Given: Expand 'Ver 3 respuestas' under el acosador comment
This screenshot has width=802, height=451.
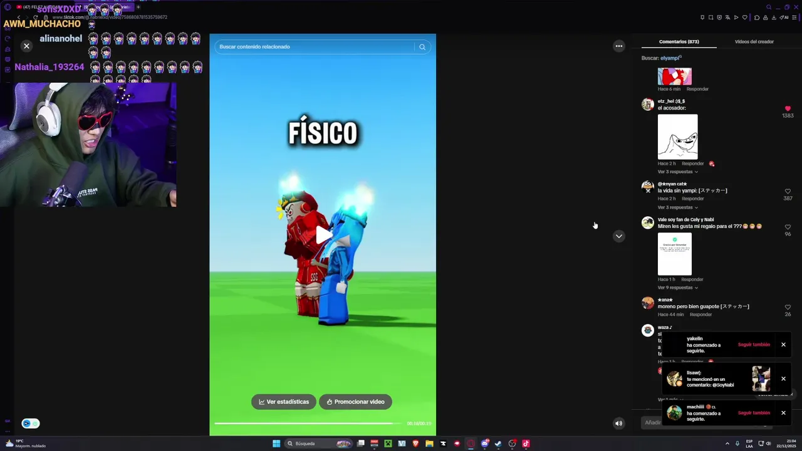Looking at the screenshot, I should [677, 172].
